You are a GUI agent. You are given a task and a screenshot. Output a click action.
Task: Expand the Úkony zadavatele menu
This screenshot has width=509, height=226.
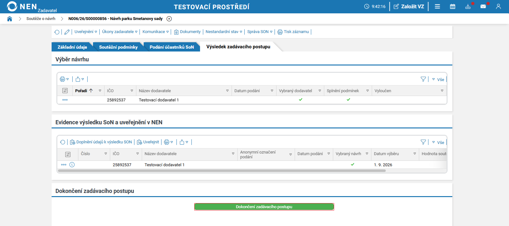[x=120, y=32]
